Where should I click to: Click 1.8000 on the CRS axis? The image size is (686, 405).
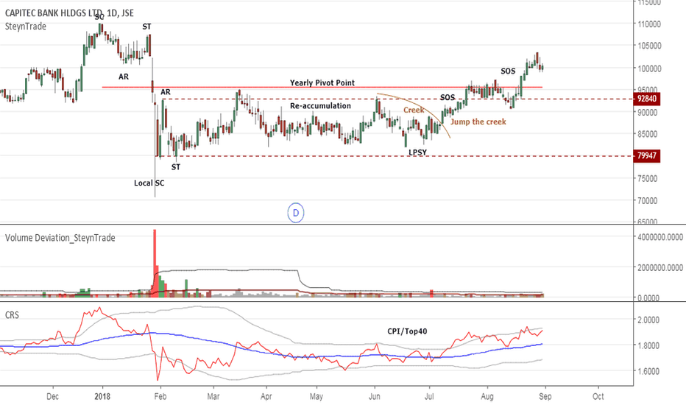tap(648, 345)
